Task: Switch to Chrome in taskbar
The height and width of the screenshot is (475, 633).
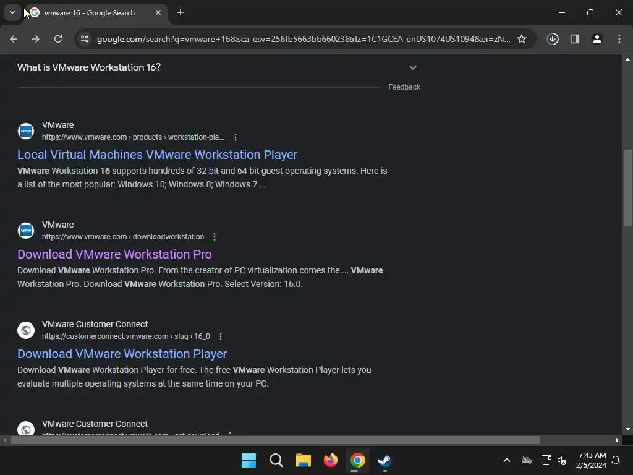Action: [358, 460]
